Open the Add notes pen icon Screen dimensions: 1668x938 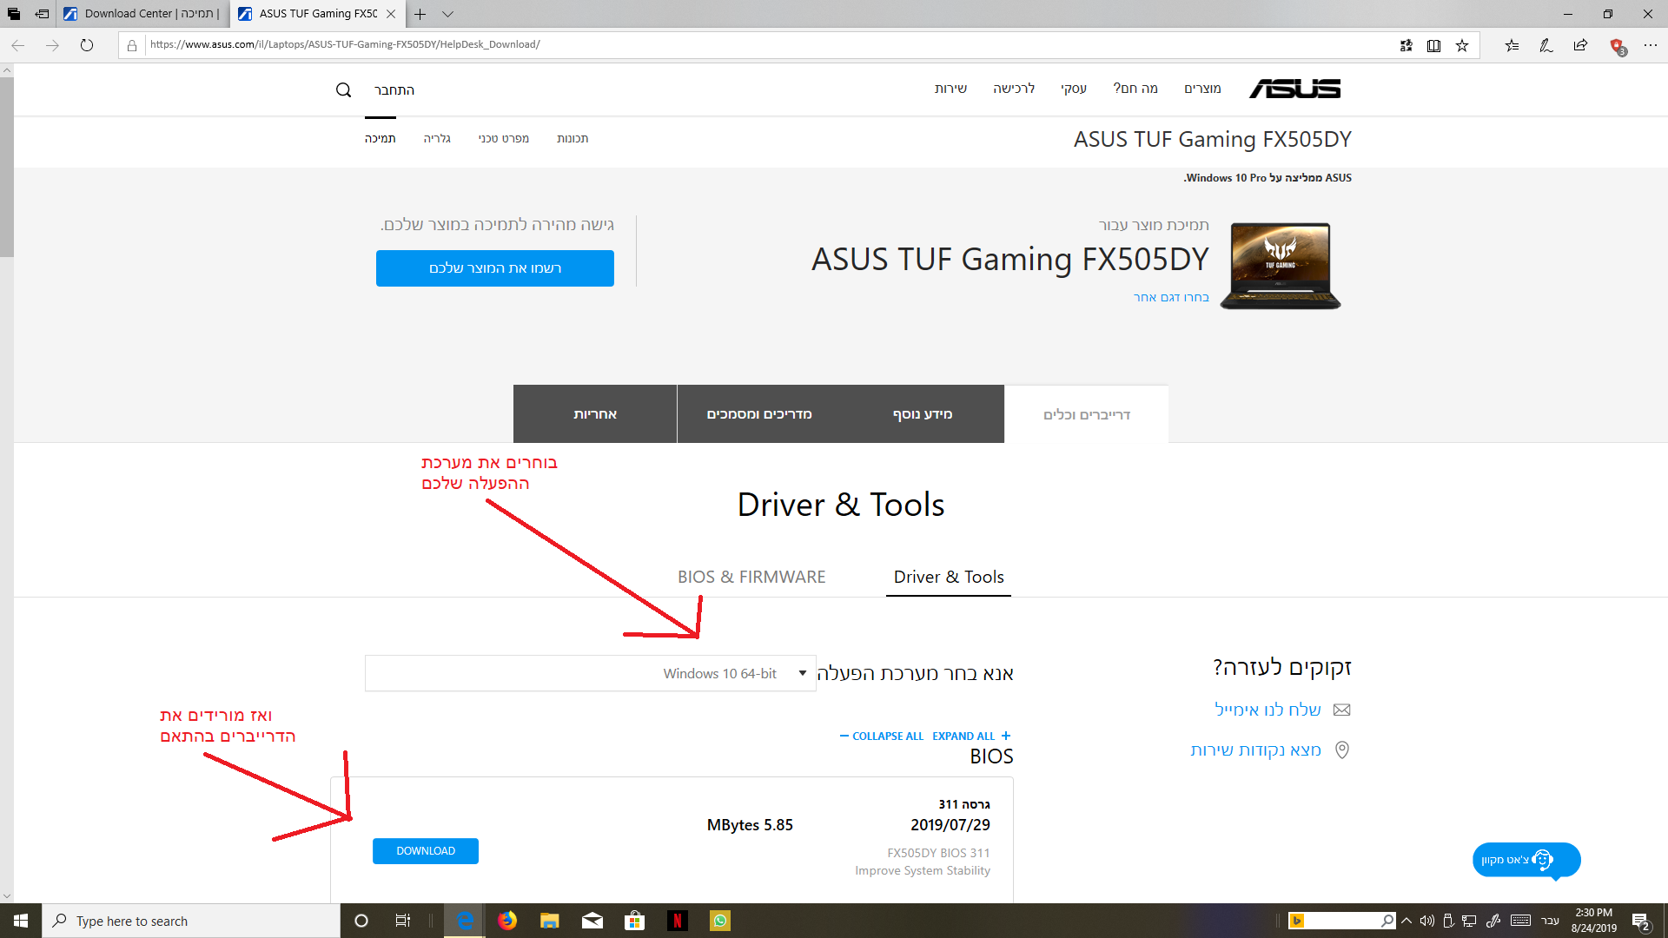pyautogui.click(x=1546, y=45)
